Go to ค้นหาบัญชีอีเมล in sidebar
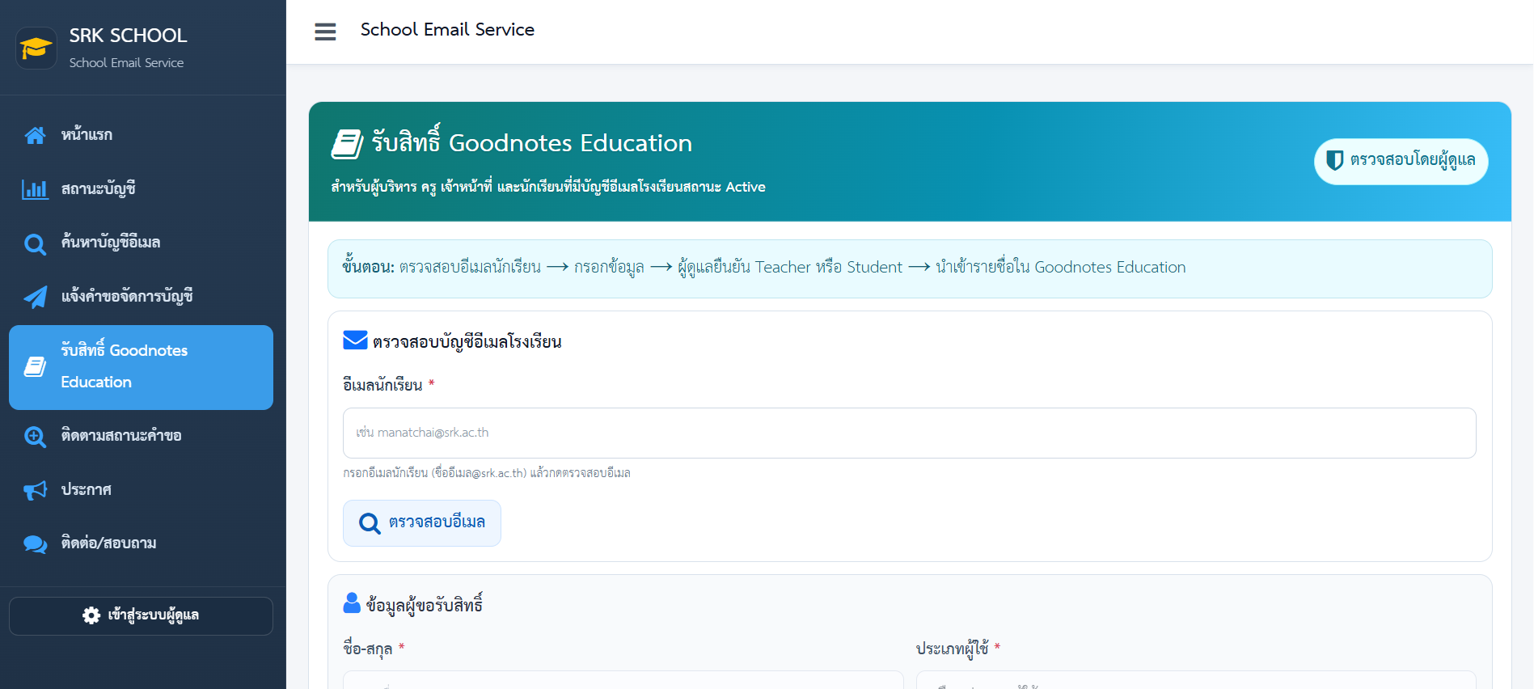The height and width of the screenshot is (689, 1534). pyautogui.click(x=141, y=243)
